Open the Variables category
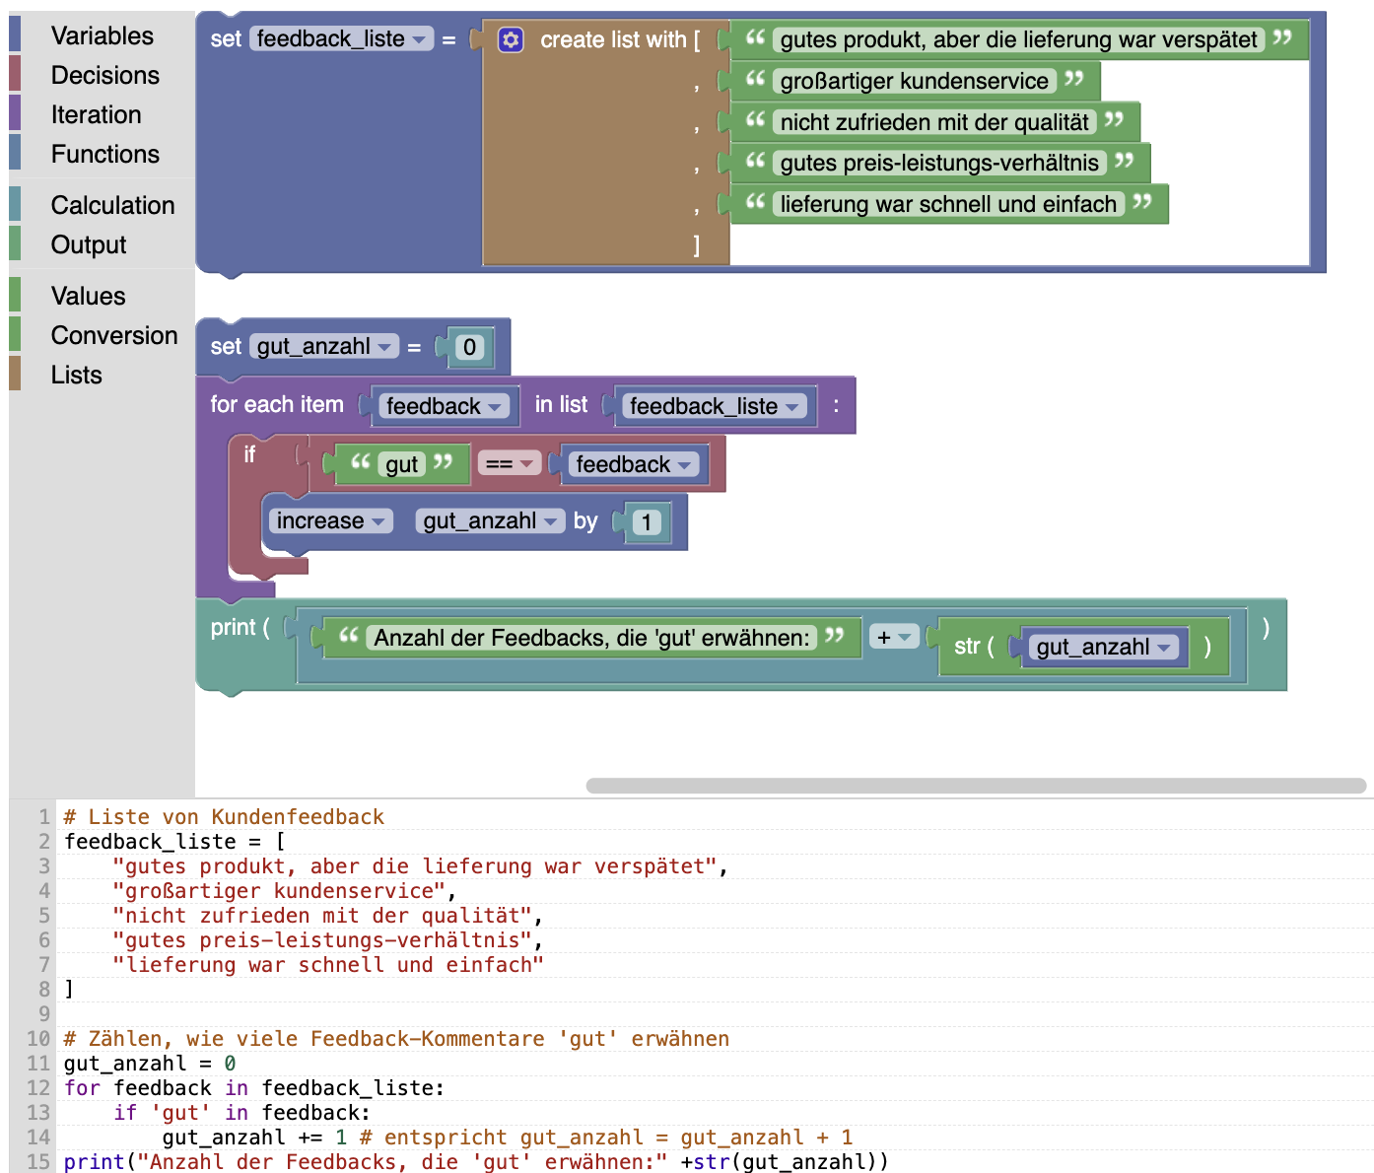Image resolution: width=1374 pixels, height=1173 pixels. click(102, 35)
